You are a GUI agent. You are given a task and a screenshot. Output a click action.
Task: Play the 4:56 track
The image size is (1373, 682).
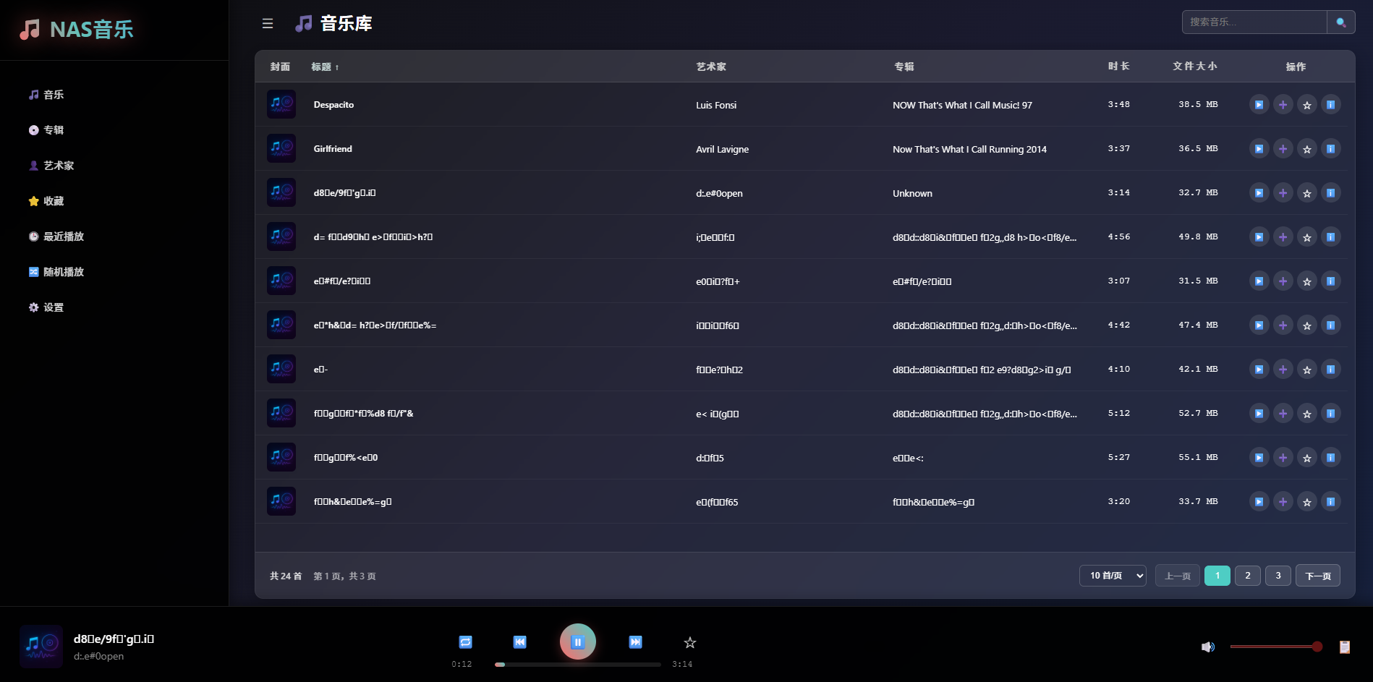1259,237
